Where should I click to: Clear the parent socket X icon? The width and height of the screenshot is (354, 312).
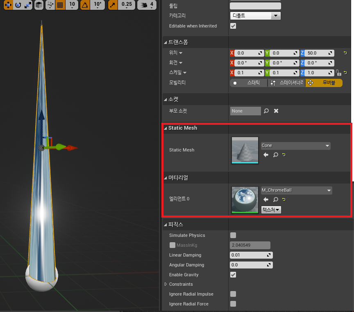tap(276, 111)
